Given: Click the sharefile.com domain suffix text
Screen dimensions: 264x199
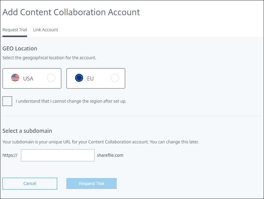Looking at the screenshot, I should tap(110, 155).
